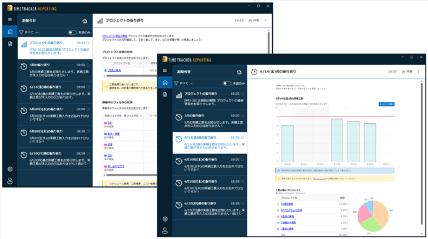Select Home icon in back window sidebar
Image resolution: width=428 pixels, height=239 pixels.
point(10,32)
